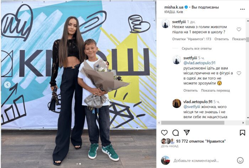
Task: Open misha.k.ua profile link
Action: tap(174, 7)
